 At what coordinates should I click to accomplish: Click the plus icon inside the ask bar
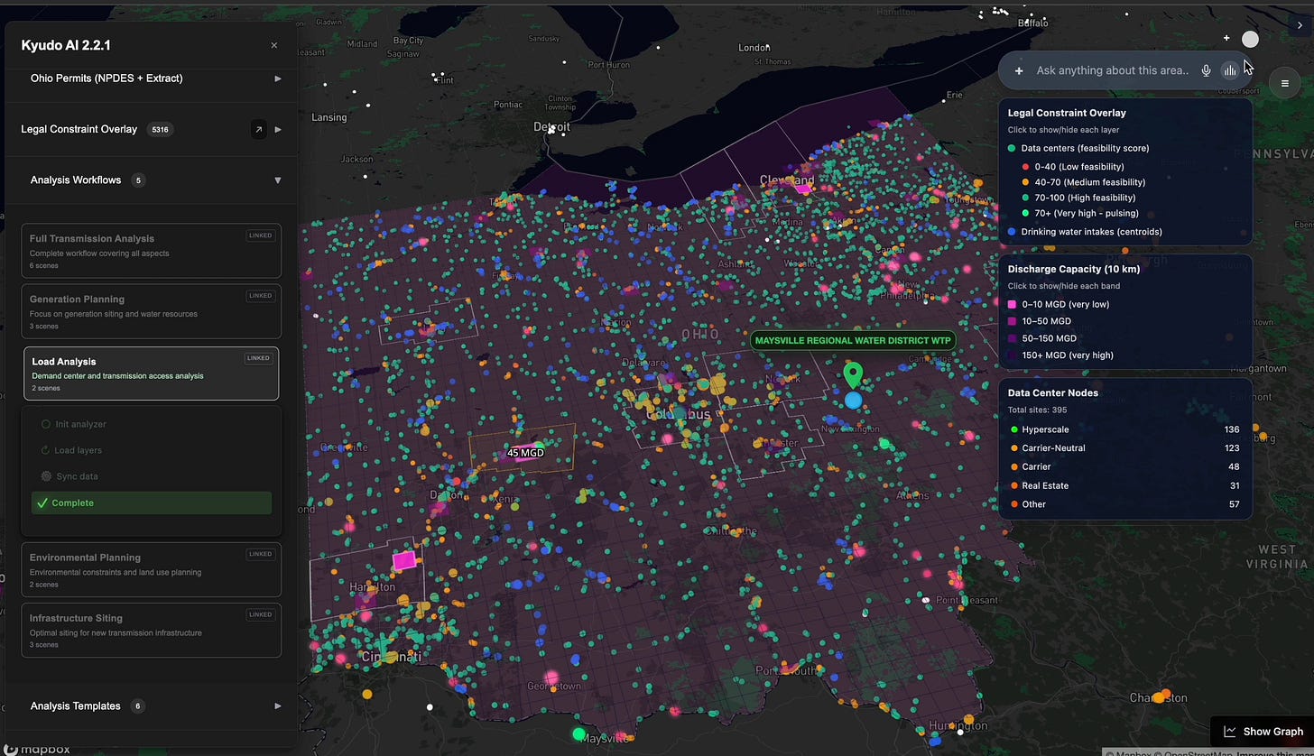pos(1019,70)
